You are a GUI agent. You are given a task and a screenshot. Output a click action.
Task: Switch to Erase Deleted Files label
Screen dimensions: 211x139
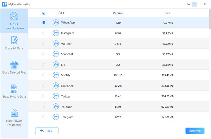pos(14,73)
